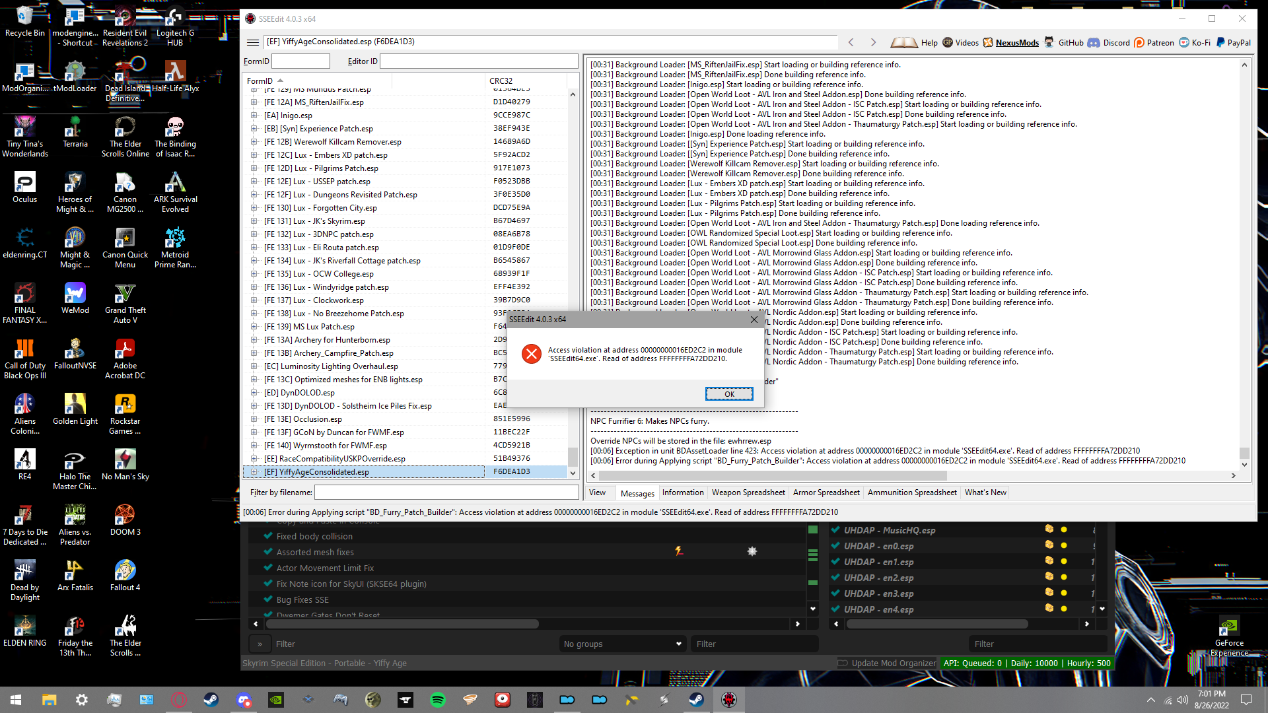Viewport: 1268px width, 713px height.
Task: Expand the Werewolf Killcam Remover.esp node
Action: coord(254,142)
